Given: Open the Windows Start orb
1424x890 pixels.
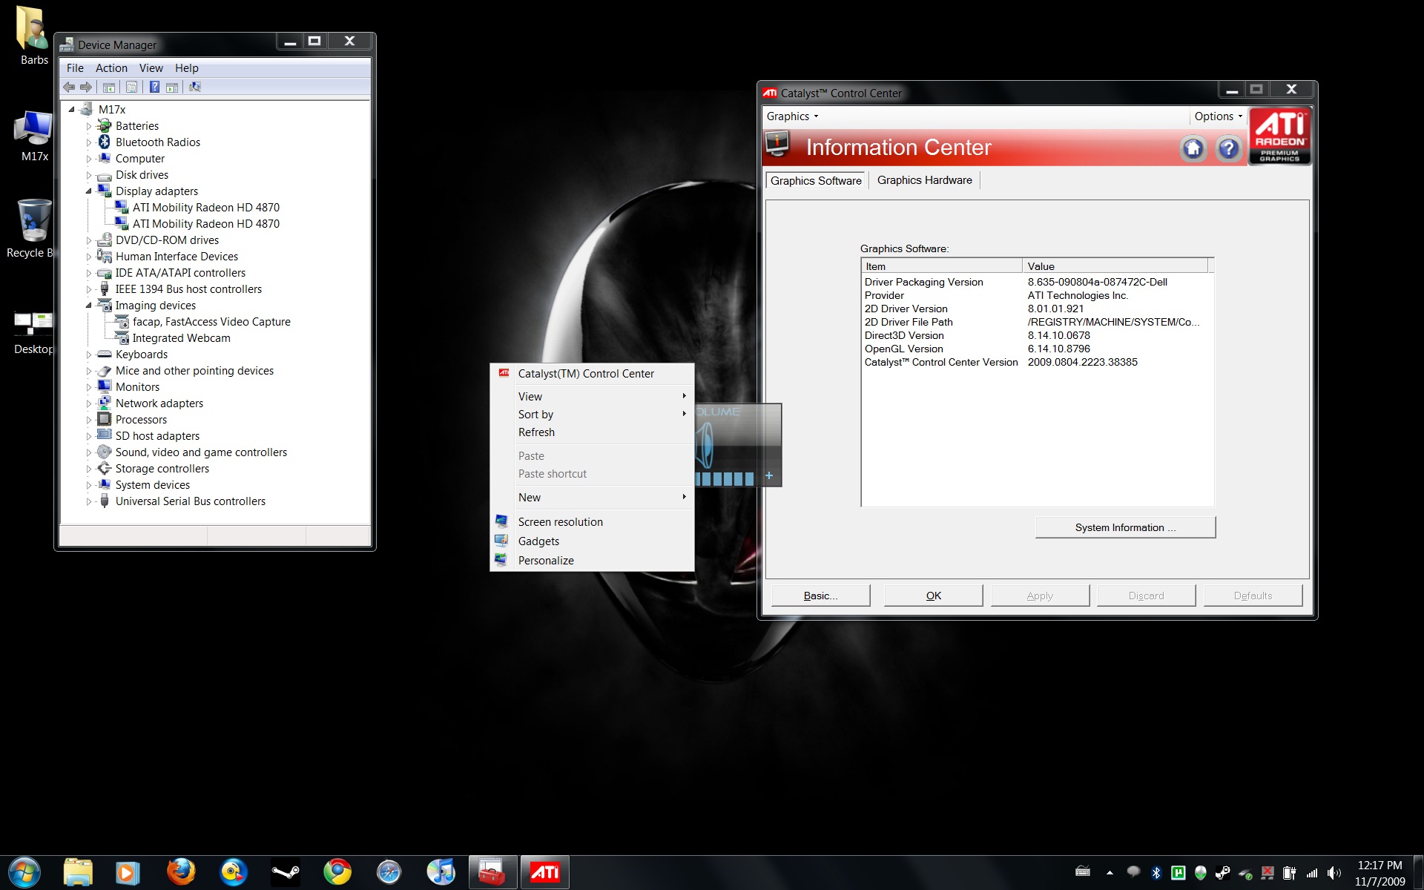Looking at the screenshot, I should (24, 872).
